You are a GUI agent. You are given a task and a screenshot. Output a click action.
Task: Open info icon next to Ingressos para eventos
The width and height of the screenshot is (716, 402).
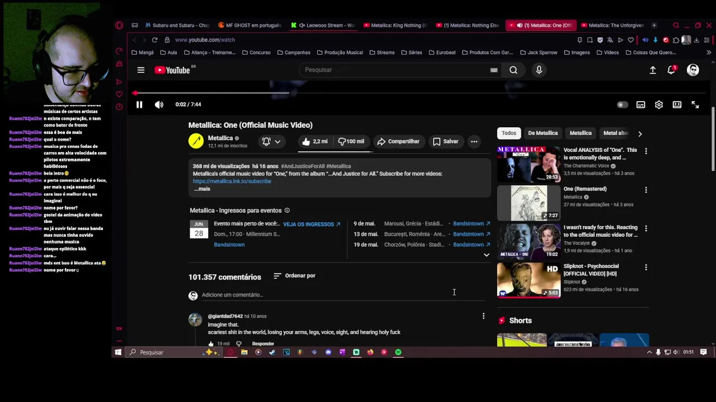287,210
